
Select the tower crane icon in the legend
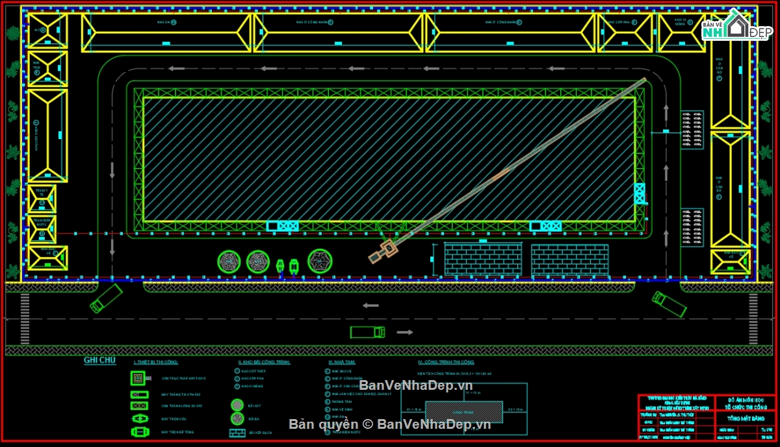(x=137, y=378)
